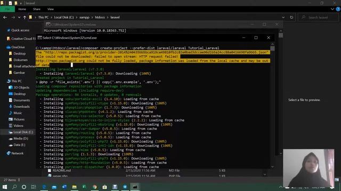This screenshot has height=191, width=341.
Task: Open the recent locations dropdown arrow
Action: coord(19,18)
